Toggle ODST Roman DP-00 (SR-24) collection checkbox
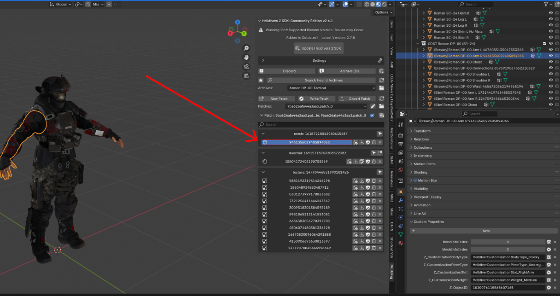This screenshot has width=560, height=296. 545,43
